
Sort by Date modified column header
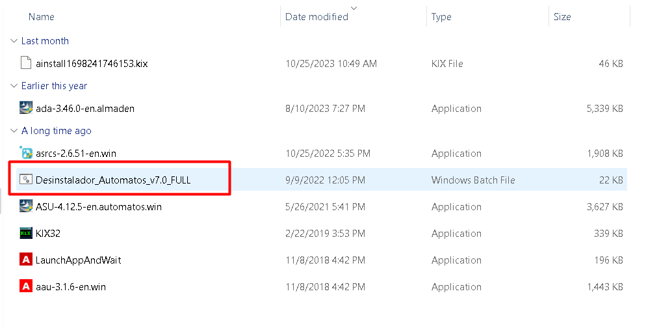[317, 17]
